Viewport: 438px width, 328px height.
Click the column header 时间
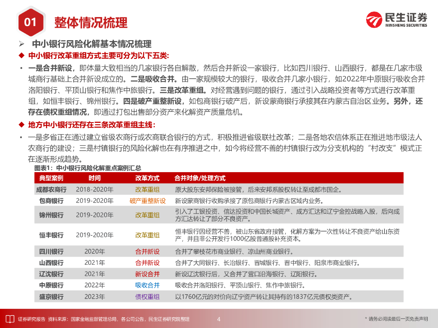pos(95,178)
